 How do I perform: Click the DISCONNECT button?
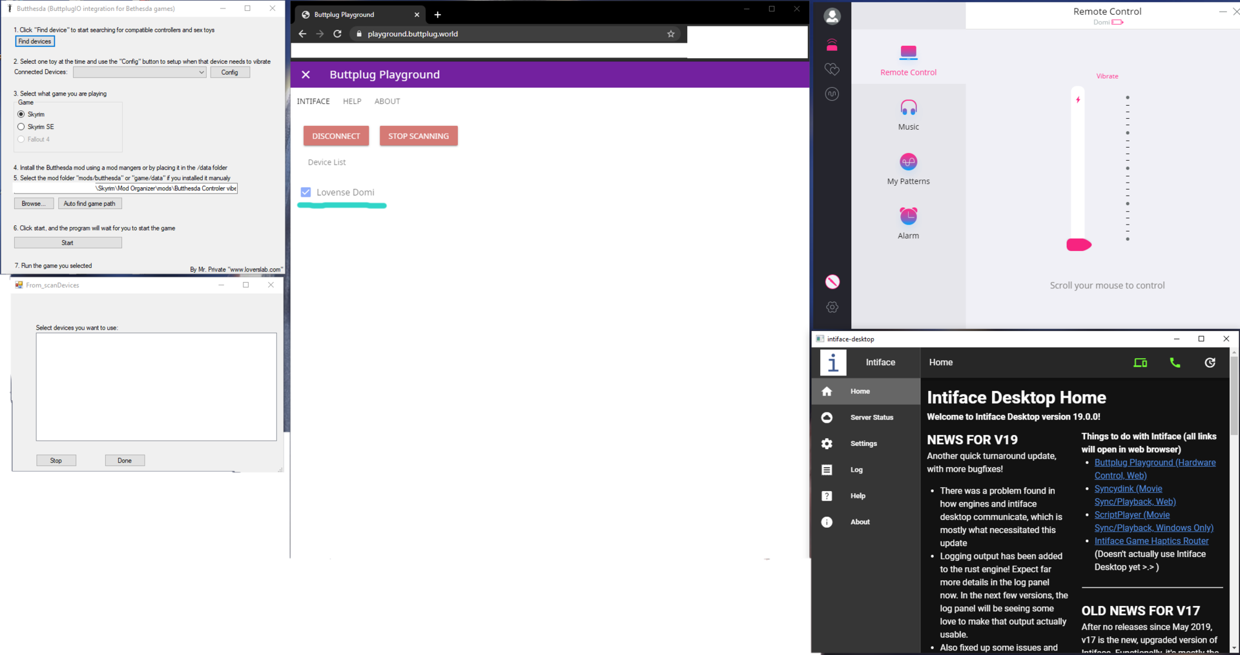tap(336, 136)
